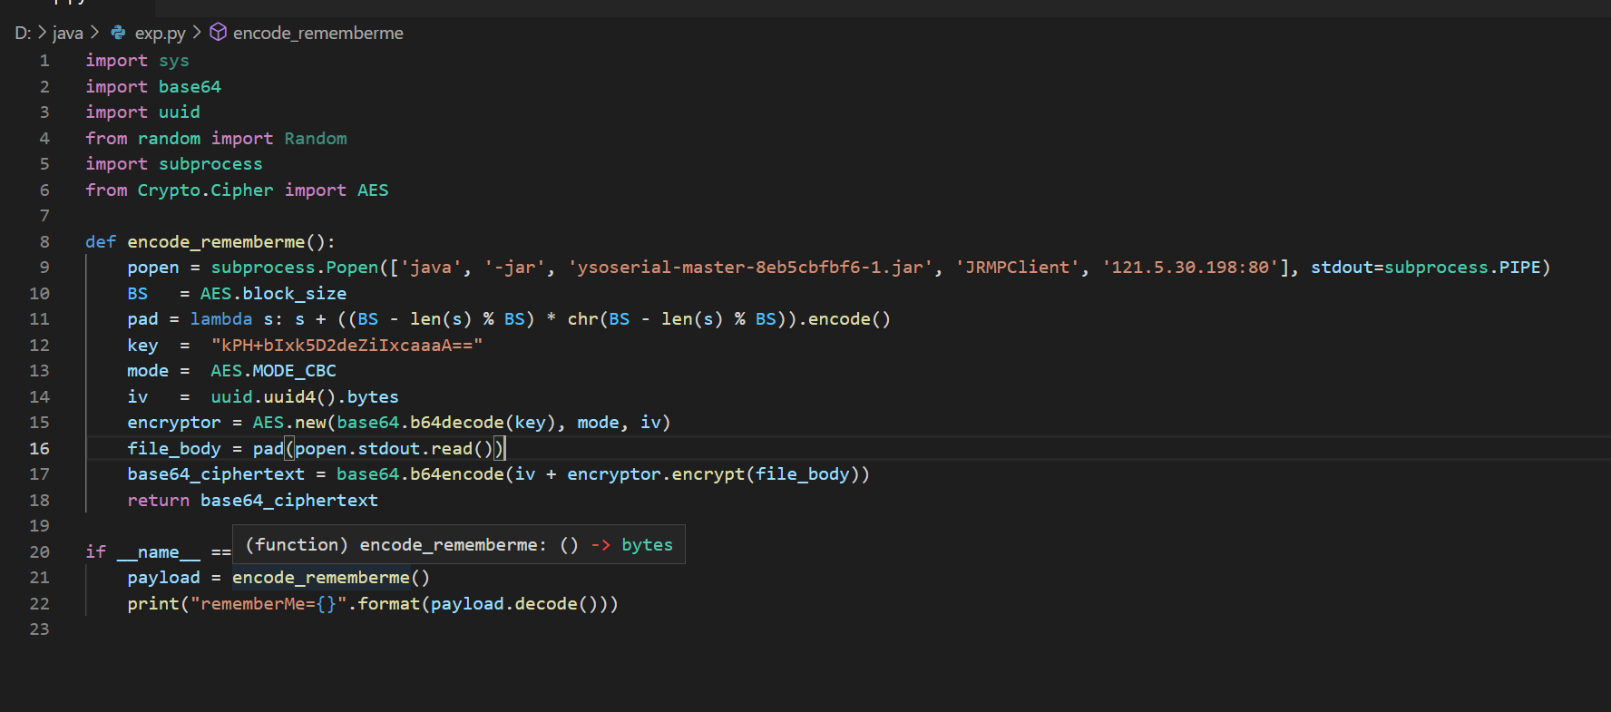
Task: Click 'payload.decode' on line 22
Action: [504, 604]
